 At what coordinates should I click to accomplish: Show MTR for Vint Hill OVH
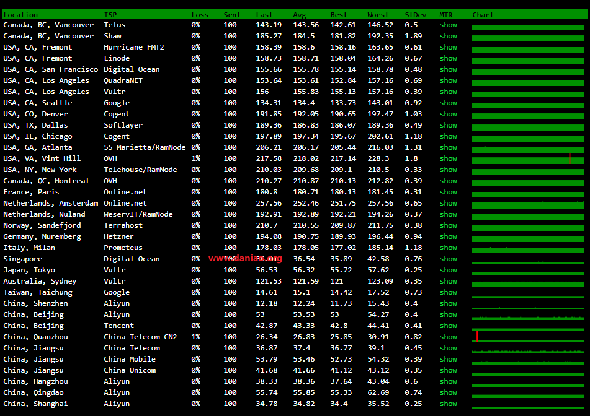pyautogui.click(x=448, y=158)
